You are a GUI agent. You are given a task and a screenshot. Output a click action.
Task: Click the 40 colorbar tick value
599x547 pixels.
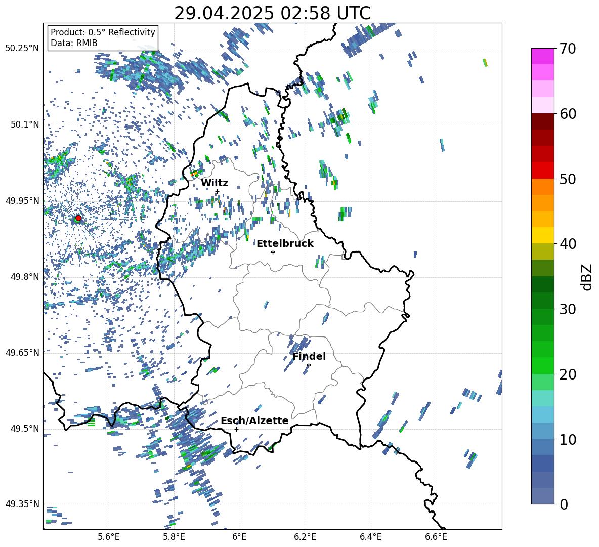pos(568,244)
